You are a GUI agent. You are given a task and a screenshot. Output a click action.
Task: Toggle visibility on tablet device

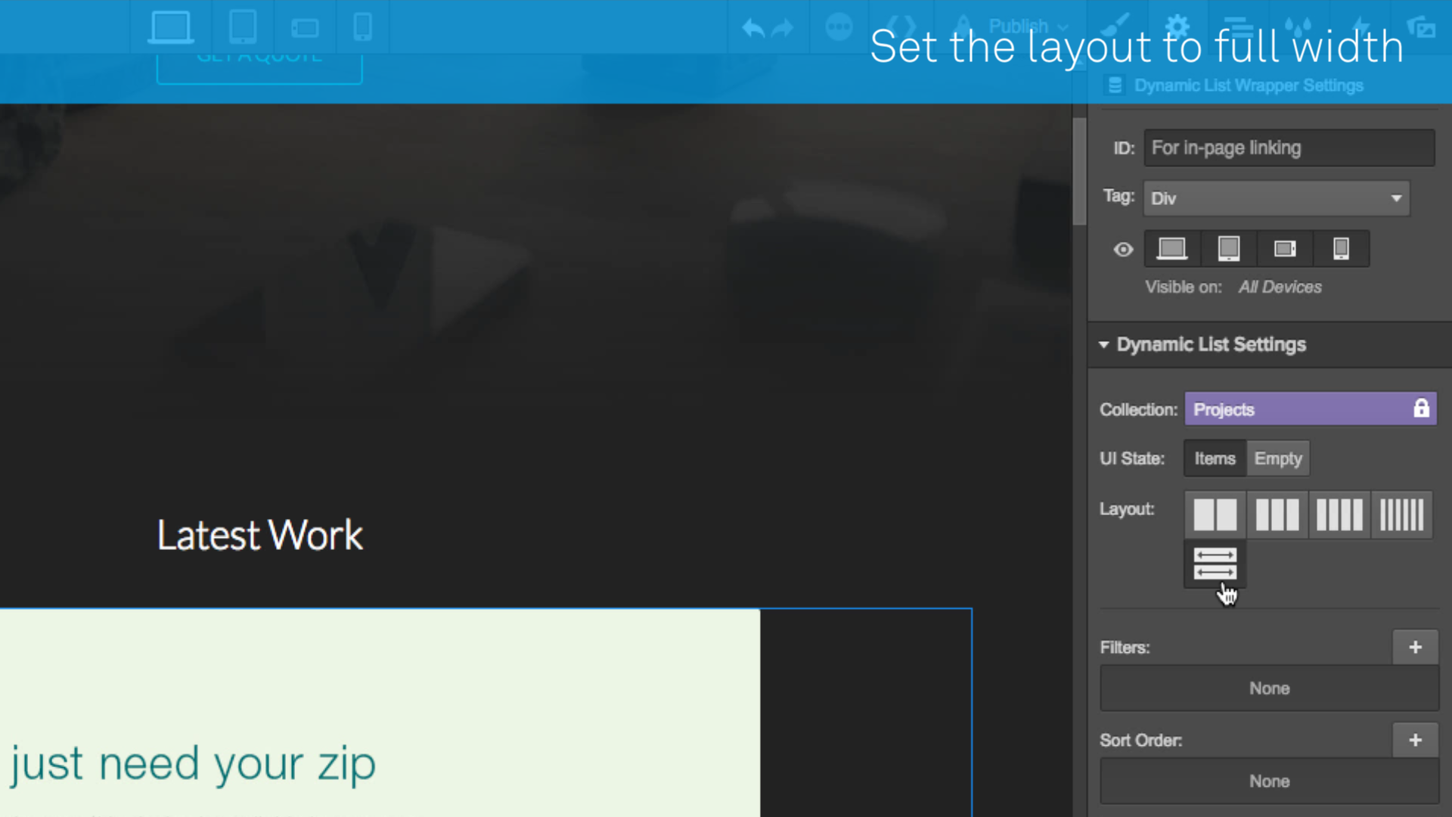(1227, 248)
